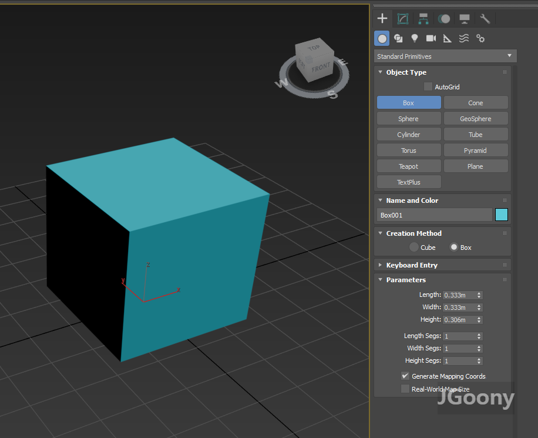Adjust the Height Segs spinner
The image size is (538, 438).
coord(479,361)
